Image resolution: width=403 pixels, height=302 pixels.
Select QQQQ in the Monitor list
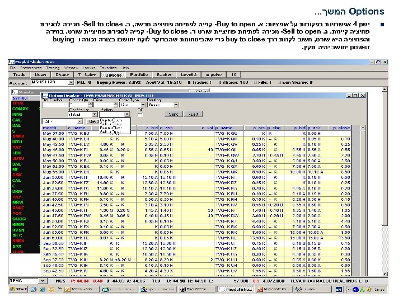pos(19,219)
